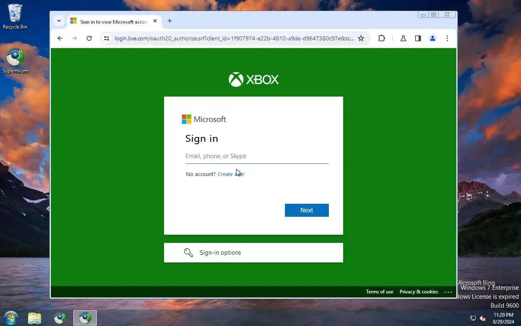Viewport: 521px width, 326px height.
Task: Click the muted volume tray icon
Action: [x=483, y=318]
